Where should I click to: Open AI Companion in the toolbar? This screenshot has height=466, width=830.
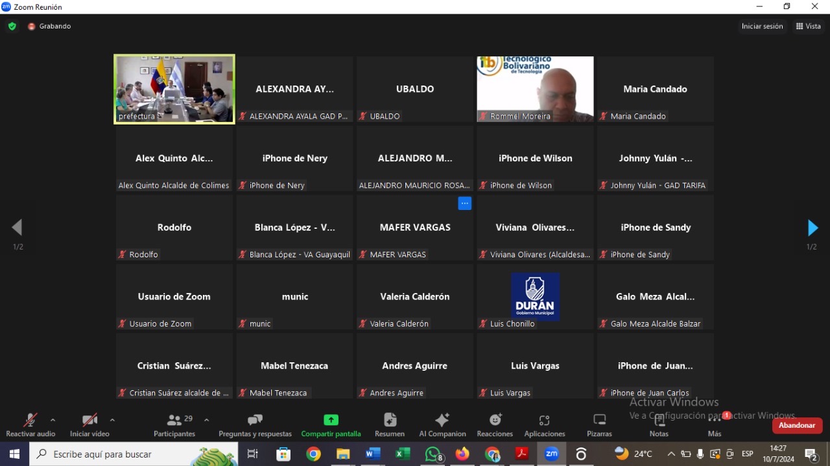tap(442, 425)
